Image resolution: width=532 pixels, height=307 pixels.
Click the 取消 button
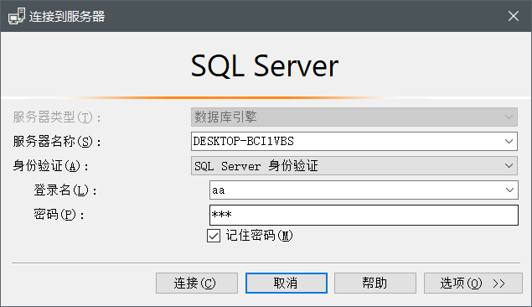pos(287,283)
